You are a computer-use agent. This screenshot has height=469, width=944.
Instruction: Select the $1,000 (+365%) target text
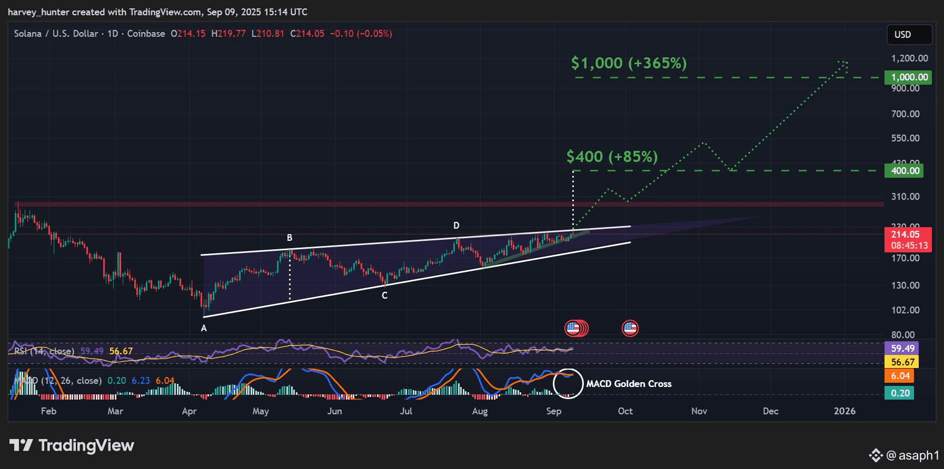629,63
